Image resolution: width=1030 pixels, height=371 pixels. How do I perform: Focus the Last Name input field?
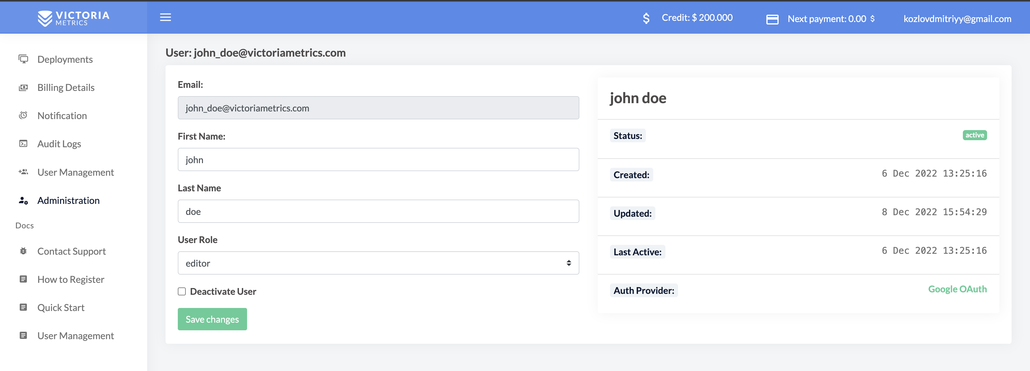(x=378, y=211)
